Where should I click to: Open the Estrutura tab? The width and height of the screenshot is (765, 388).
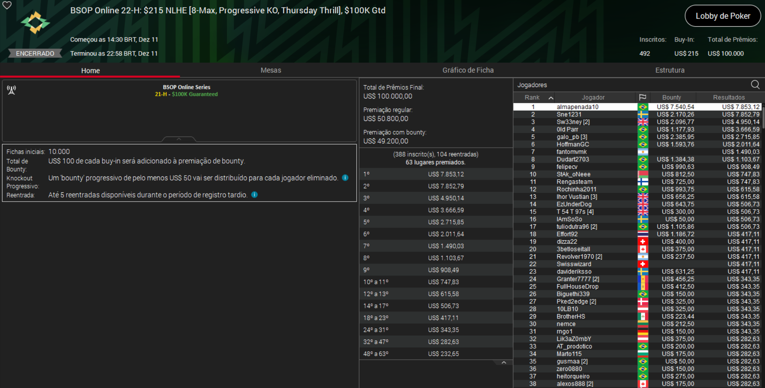(670, 70)
